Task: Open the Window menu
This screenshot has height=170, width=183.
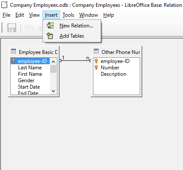Action: click(89, 15)
